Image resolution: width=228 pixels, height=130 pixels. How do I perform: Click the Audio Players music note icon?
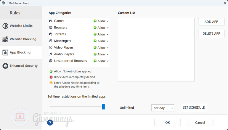51,54
